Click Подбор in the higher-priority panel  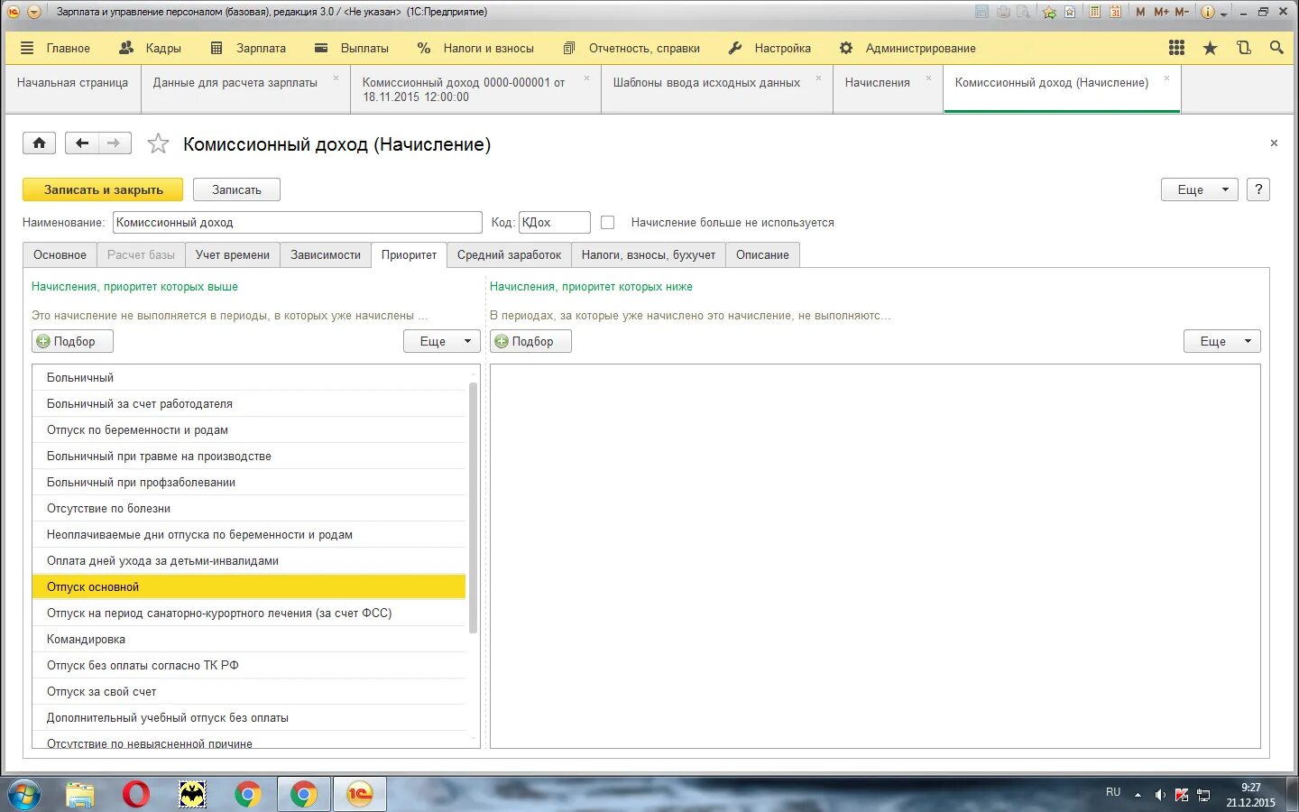click(x=72, y=341)
